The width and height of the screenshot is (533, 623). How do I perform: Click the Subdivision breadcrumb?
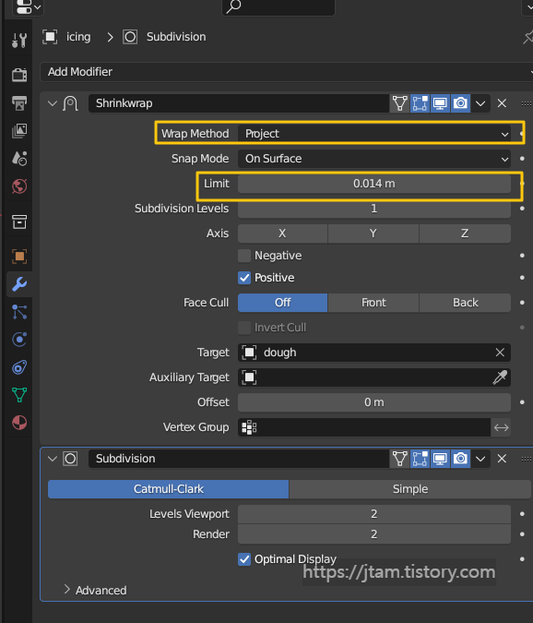point(164,37)
